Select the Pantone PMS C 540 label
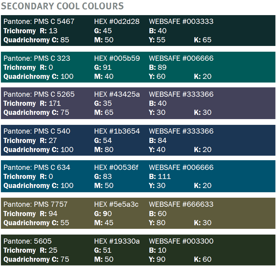This screenshot has height=266, width=276. (37, 131)
